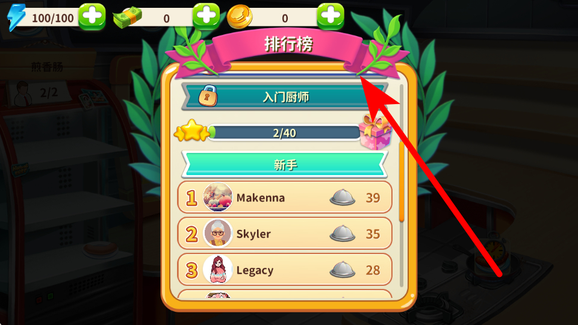Click the orange leaderboard scrollbar thumb
The image size is (578, 325).
(402, 182)
